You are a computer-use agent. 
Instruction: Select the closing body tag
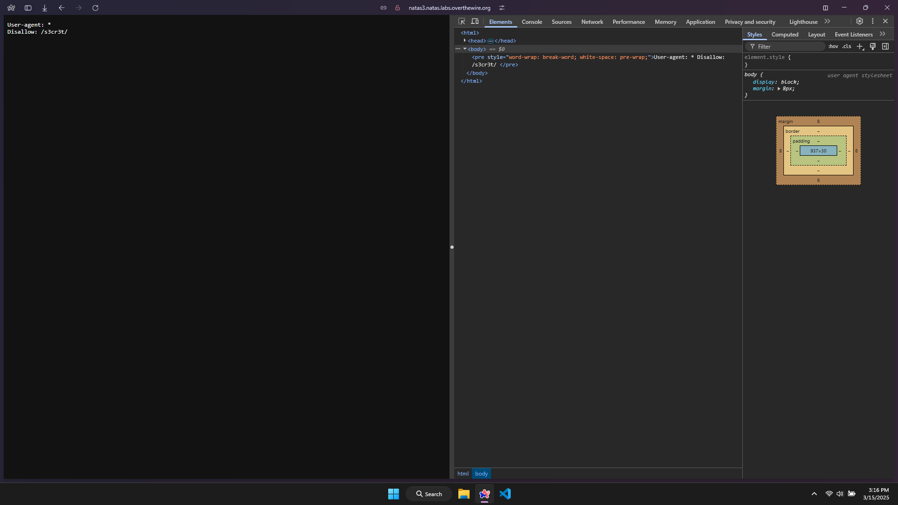tap(477, 73)
